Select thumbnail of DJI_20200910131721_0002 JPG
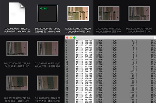Viewport: 156px width, 103px height. [x=109, y=13]
